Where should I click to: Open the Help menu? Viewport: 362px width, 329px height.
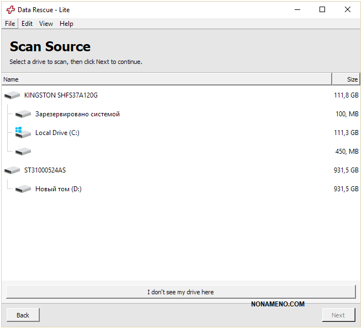tap(66, 24)
